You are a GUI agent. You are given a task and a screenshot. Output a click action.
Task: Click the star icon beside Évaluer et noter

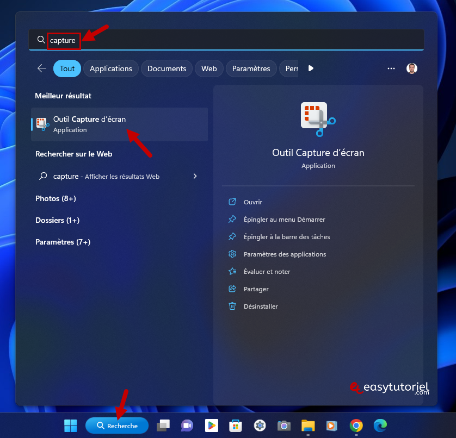click(232, 271)
